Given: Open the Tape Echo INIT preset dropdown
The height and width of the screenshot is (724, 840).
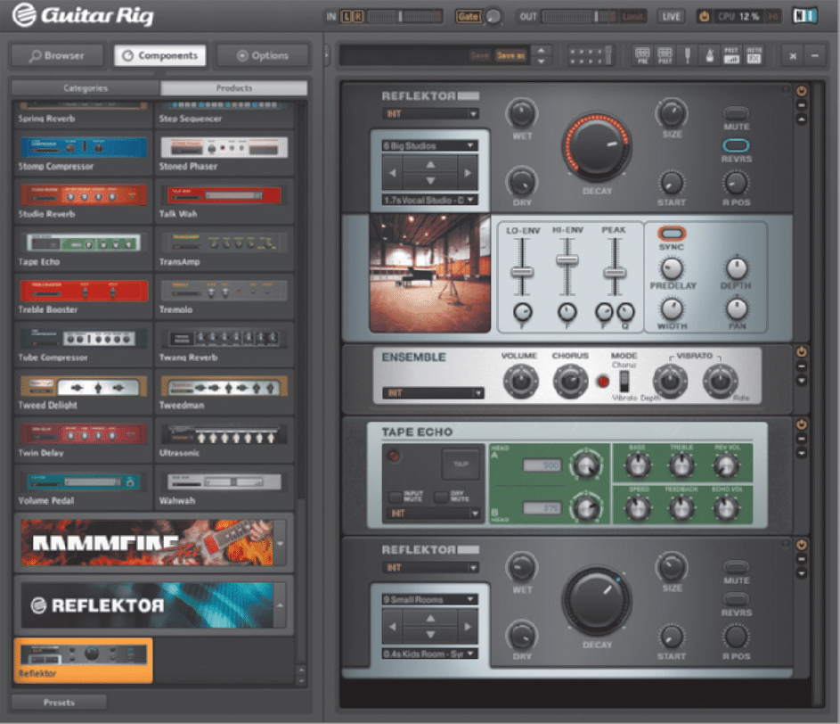Looking at the screenshot, I should tap(434, 514).
